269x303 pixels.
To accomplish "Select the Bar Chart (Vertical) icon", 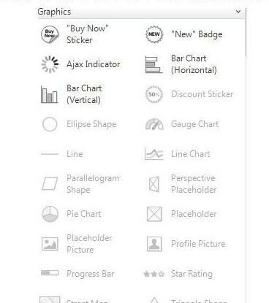I will tap(50, 94).
